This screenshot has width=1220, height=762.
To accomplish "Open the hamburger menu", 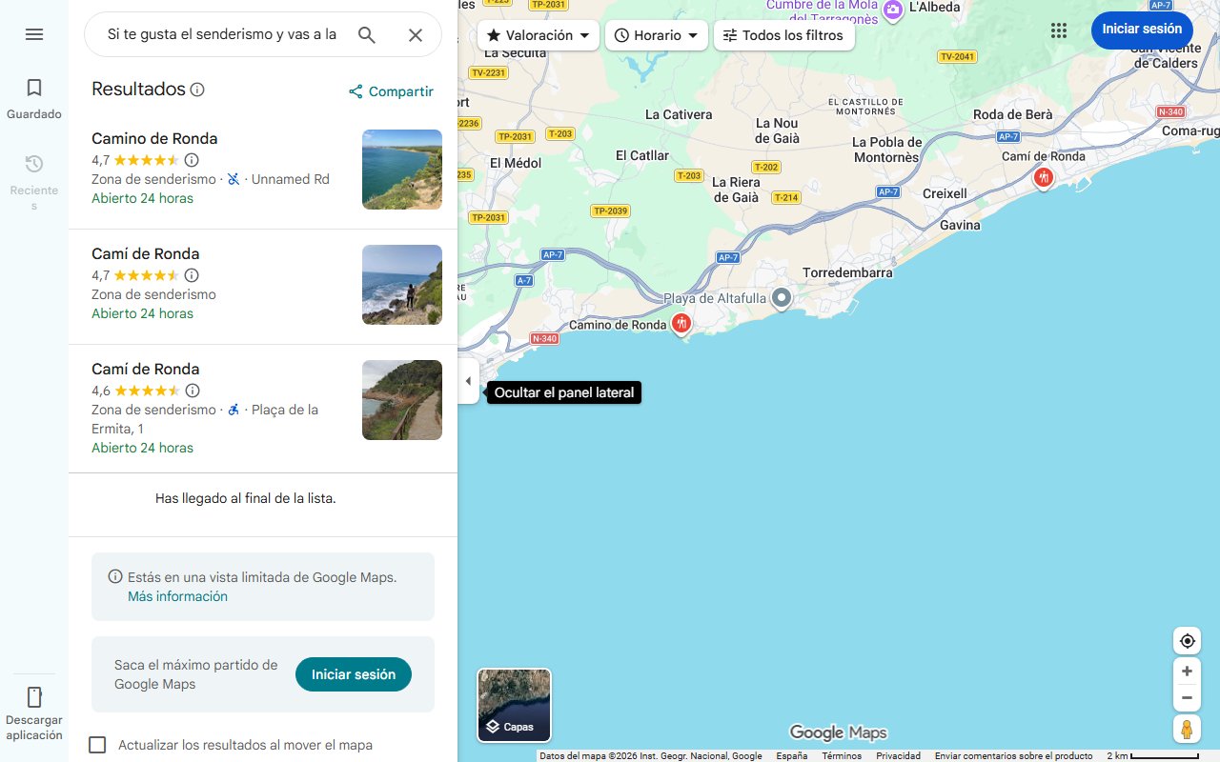I will [x=34, y=34].
